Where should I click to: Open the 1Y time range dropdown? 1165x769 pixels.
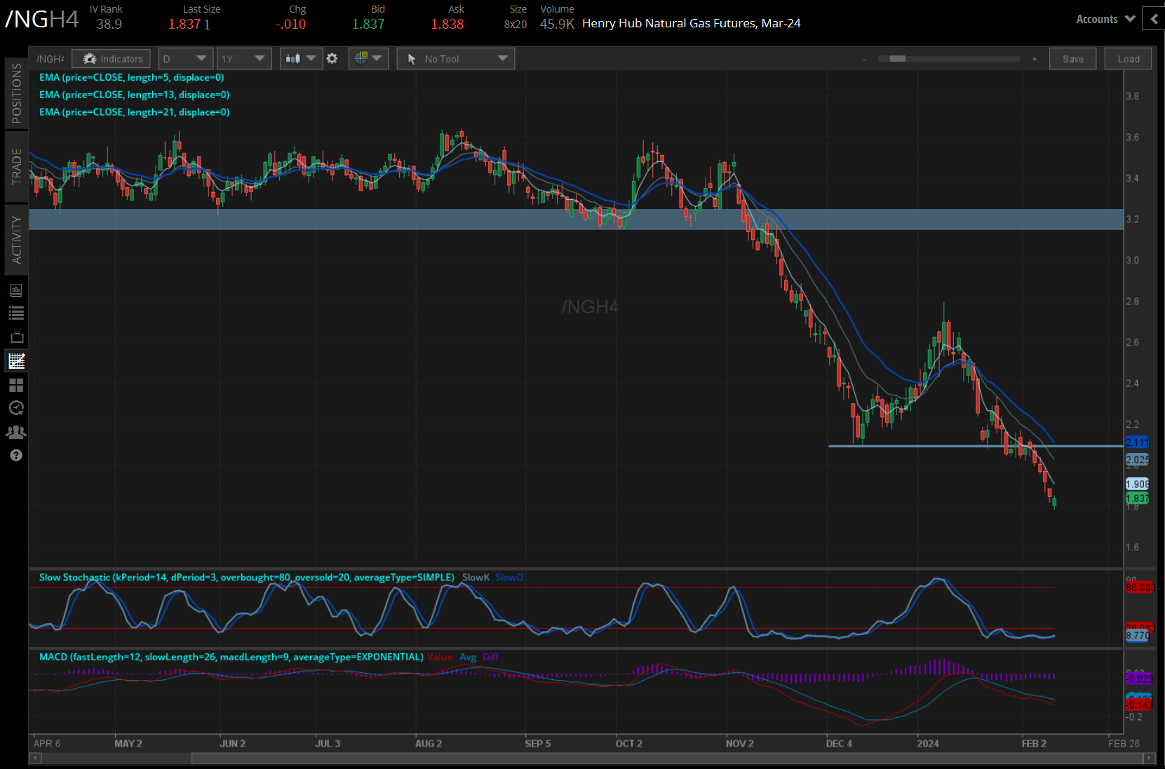243,59
